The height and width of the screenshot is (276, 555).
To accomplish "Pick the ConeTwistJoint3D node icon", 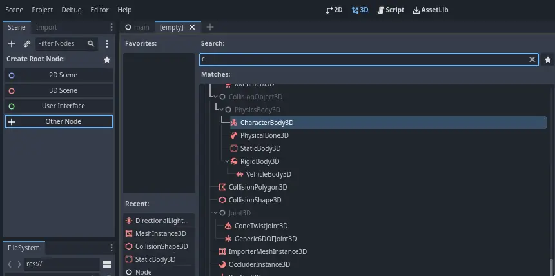I will tap(228, 226).
